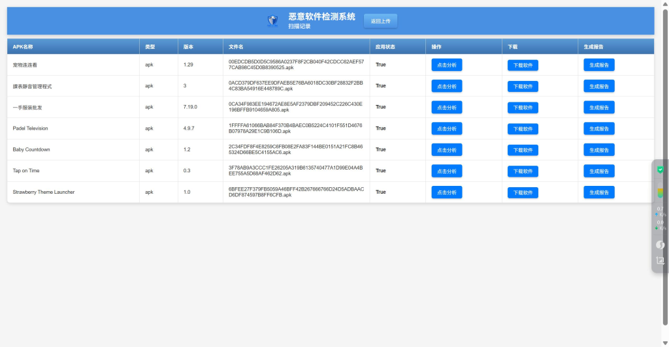The height and width of the screenshot is (347, 669).
Task: Generate report for Strawberry Theme Launcher
Action: point(599,192)
